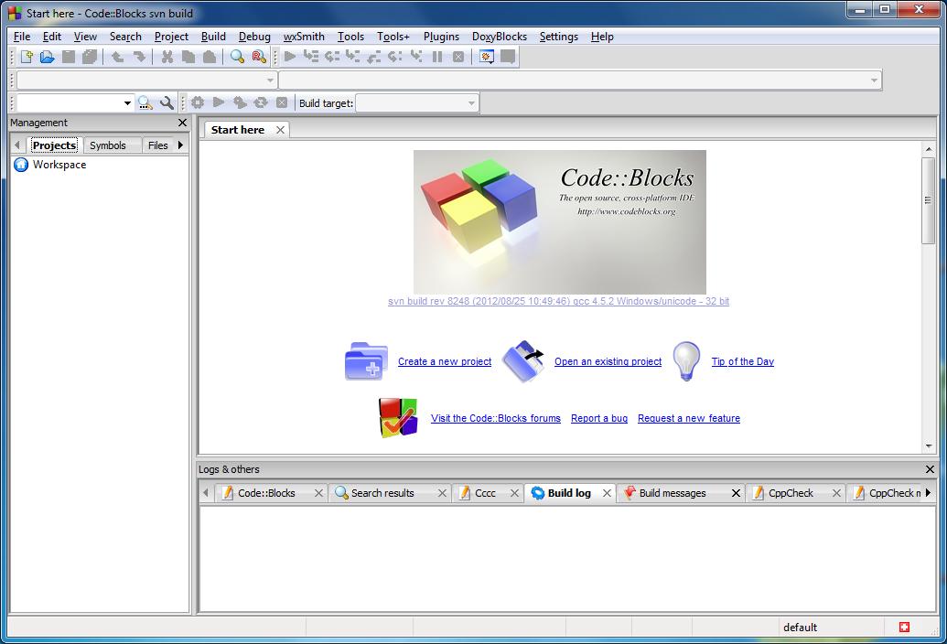Click the New file toolbar icon

pos(27,57)
